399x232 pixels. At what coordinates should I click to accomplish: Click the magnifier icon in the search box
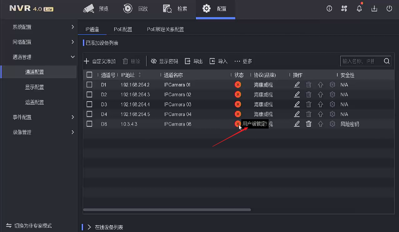pyautogui.click(x=386, y=61)
